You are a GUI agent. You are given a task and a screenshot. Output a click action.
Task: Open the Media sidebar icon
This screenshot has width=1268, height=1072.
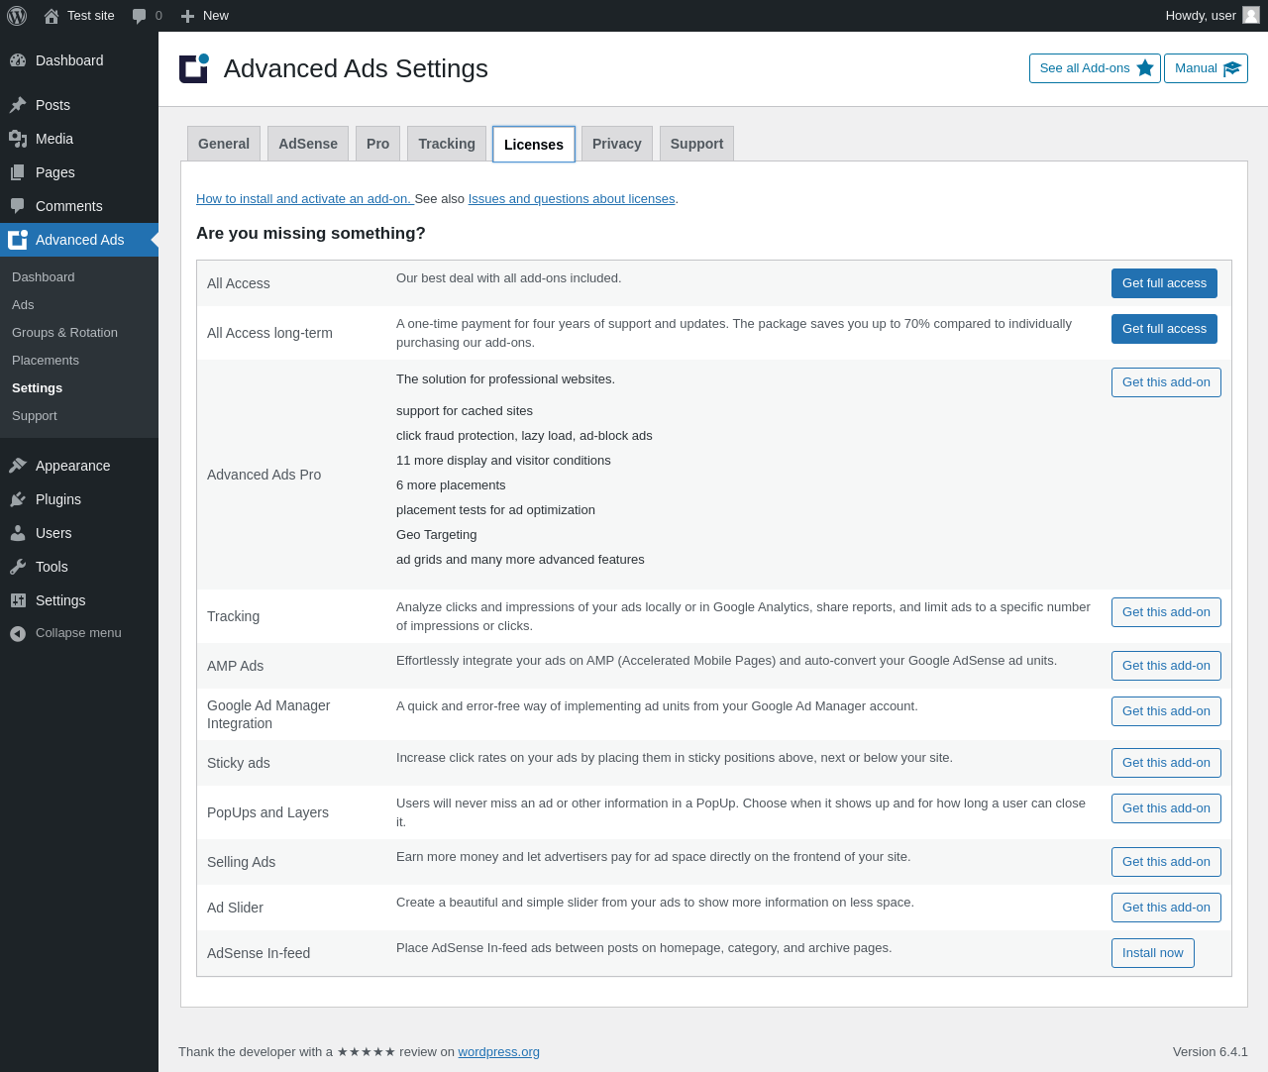click(x=18, y=139)
